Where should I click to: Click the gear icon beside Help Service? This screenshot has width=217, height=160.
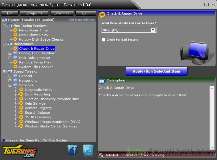click(x=21, y=103)
